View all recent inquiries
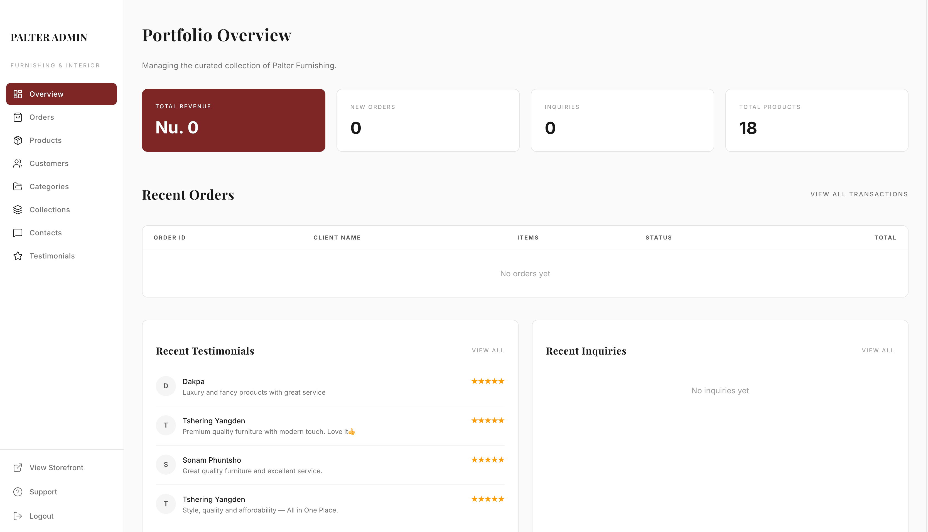The height and width of the screenshot is (532, 928). (877, 350)
